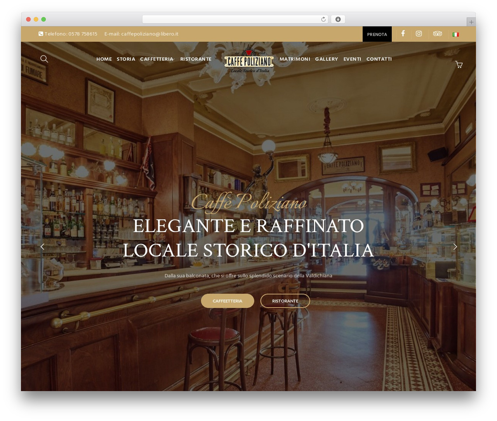Select the Italian flag language icon
This screenshot has height=421, width=497.
(456, 35)
